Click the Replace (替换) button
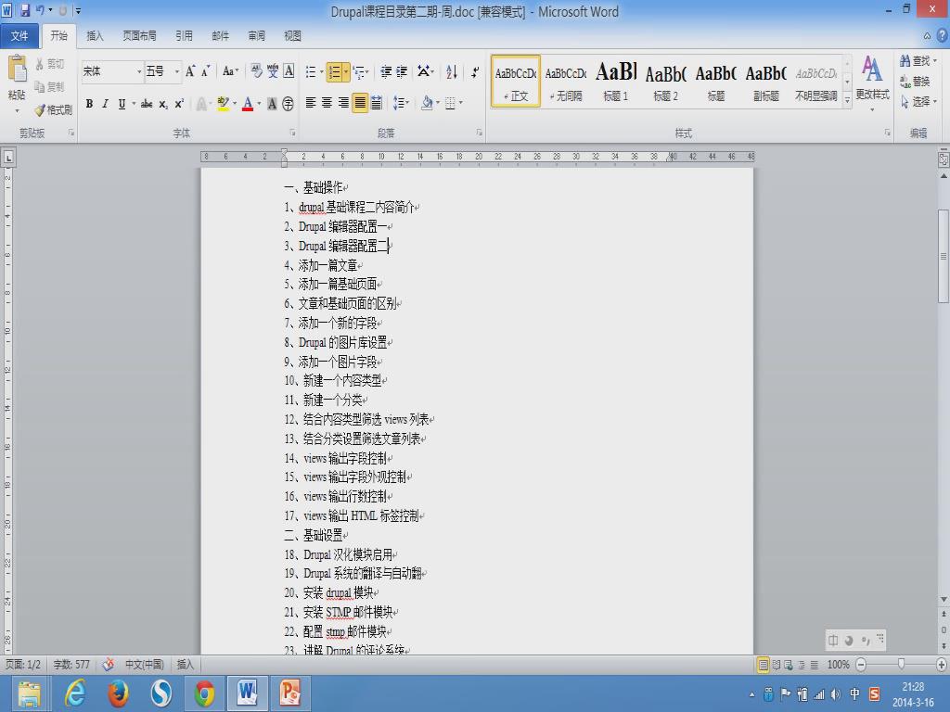The image size is (950, 712). 915,82
